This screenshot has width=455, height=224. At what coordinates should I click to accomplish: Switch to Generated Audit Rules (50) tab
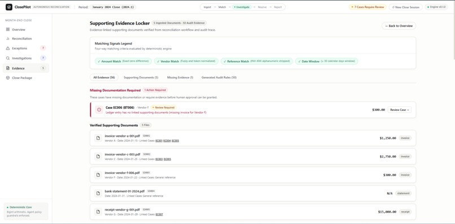pyautogui.click(x=219, y=78)
